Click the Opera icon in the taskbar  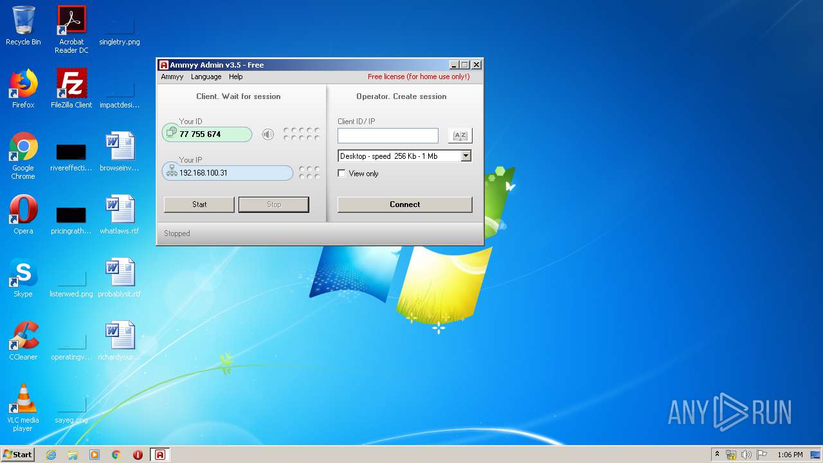[x=138, y=455]
